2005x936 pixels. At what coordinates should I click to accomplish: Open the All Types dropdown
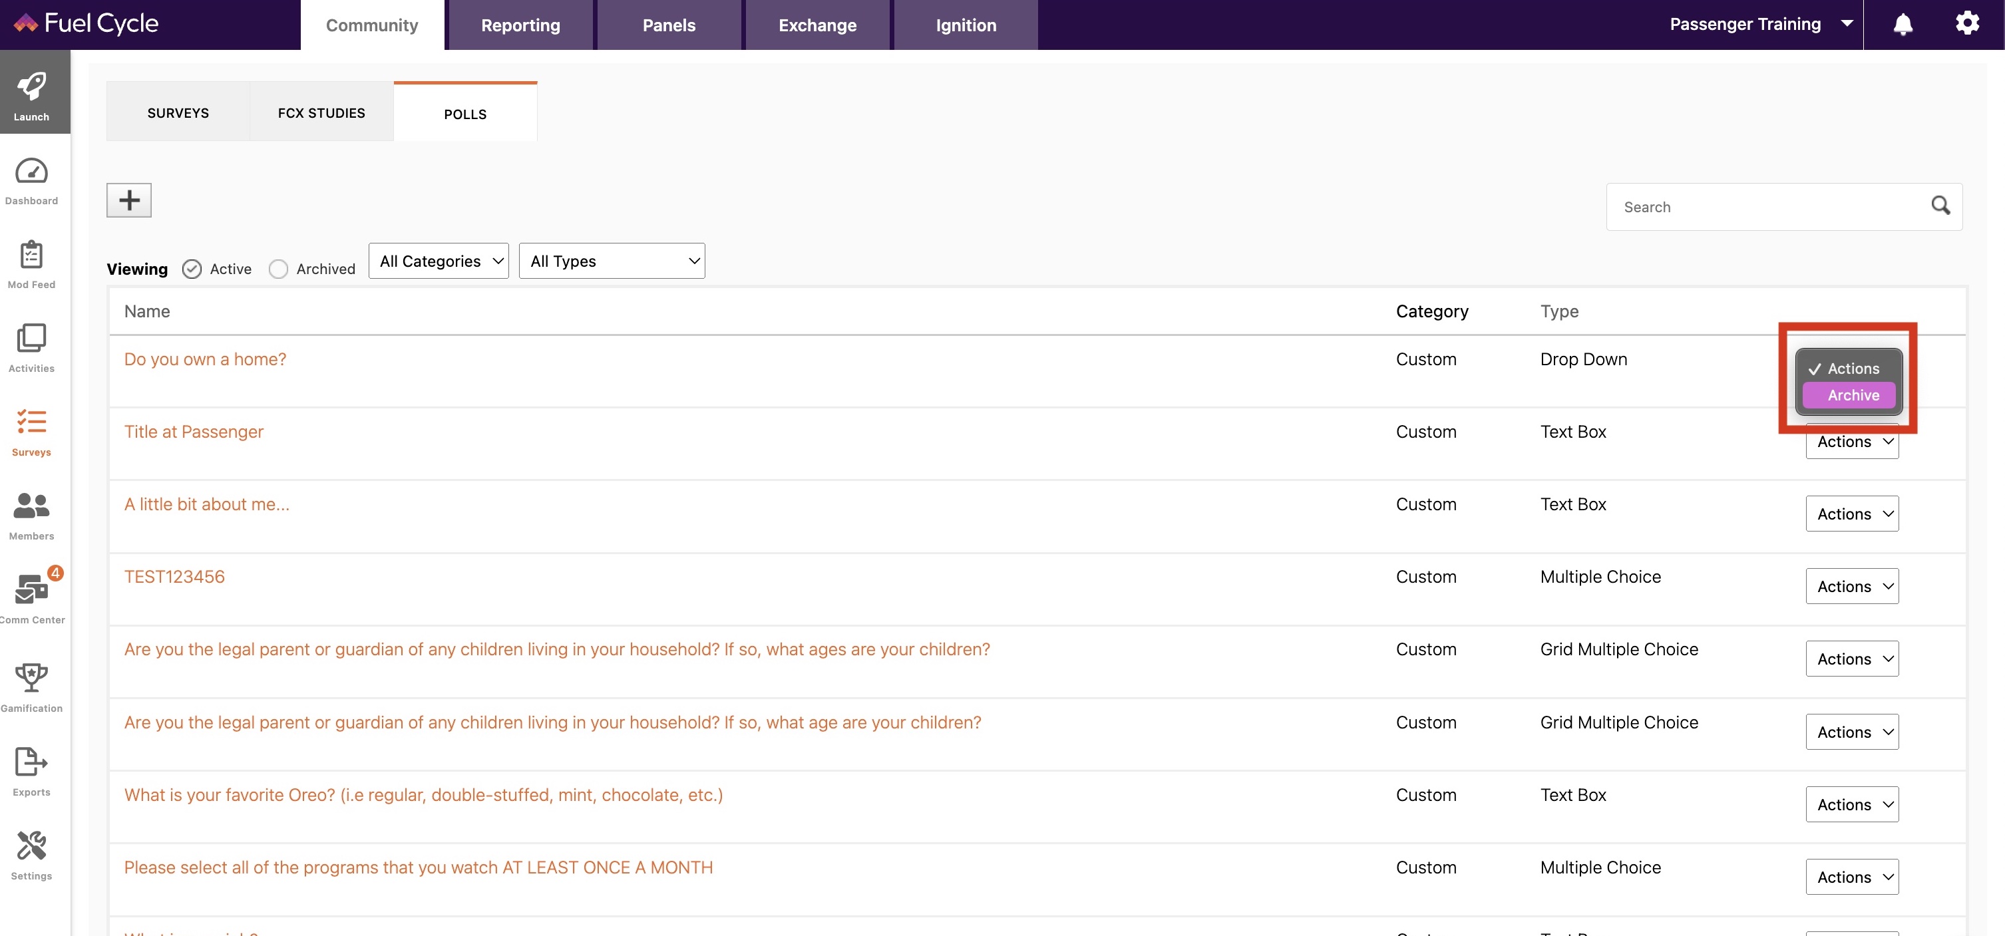612,261
